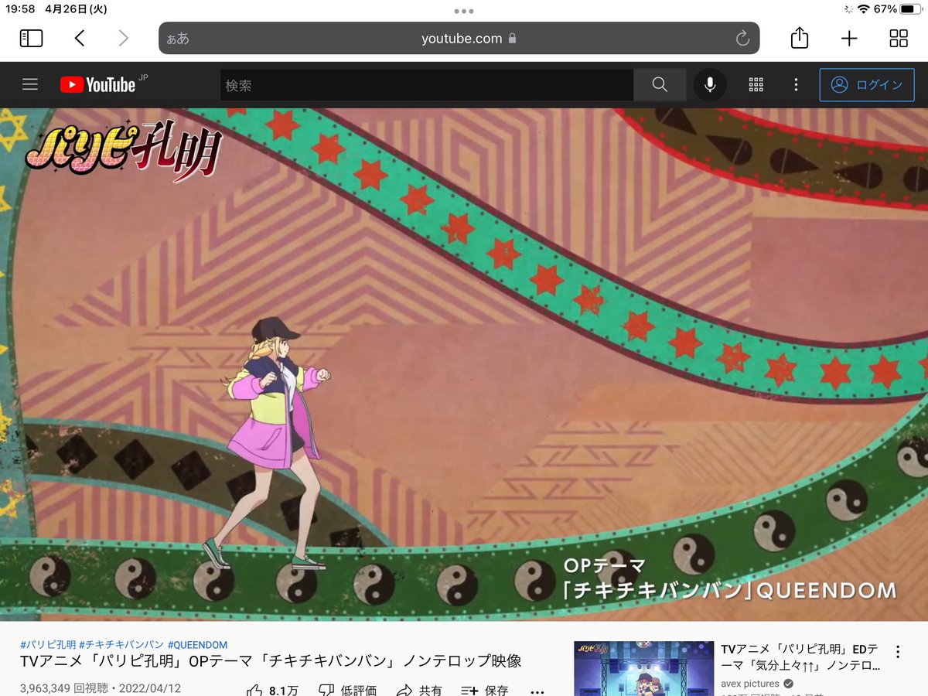The height and width of the screenshot is (696, 928).
Task: Show the Safari tab overview grid
Action: [899, 38]
